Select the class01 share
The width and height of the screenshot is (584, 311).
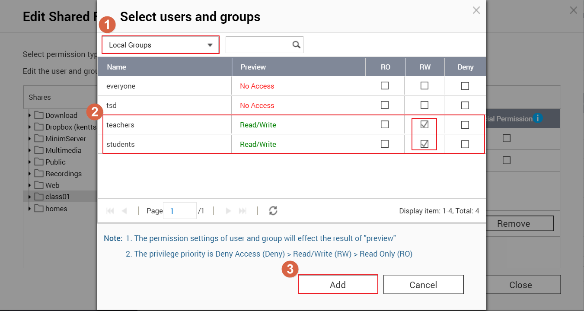coord(57,197)
